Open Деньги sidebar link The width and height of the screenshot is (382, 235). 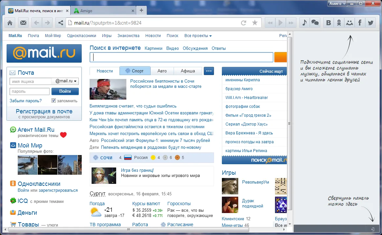tap(27, 213)
